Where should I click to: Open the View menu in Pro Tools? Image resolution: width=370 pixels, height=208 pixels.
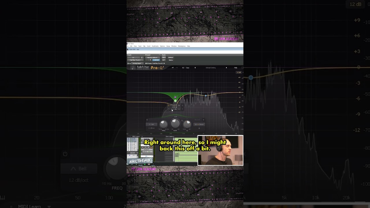(135, 46)
